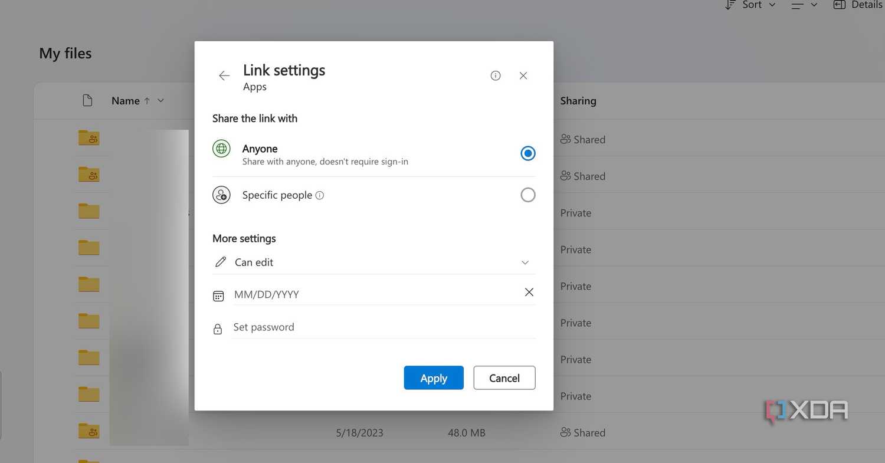
Task: Click the Sharing column header
Action: click(578, 101)
